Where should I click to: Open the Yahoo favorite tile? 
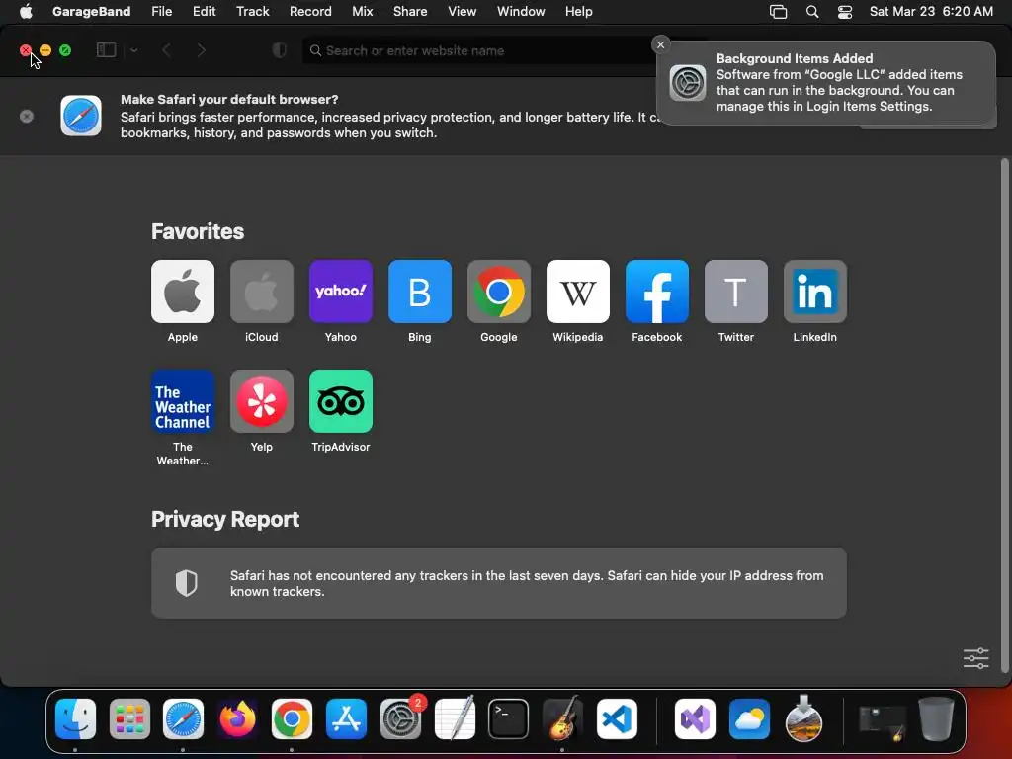(x=340, y=292)
